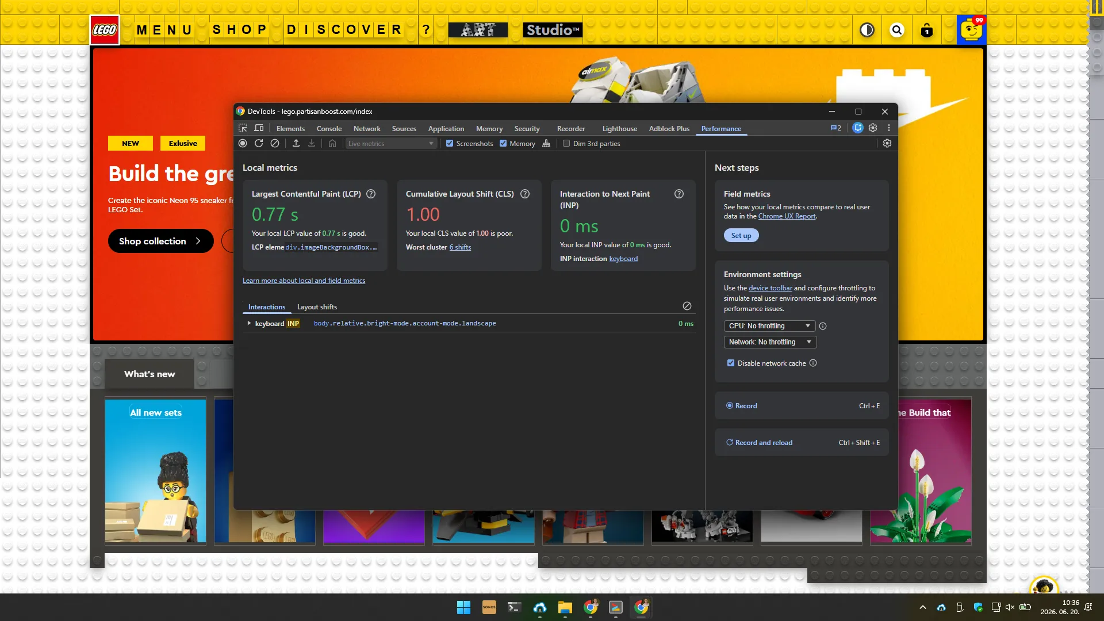The height and width of the screenshot is (621, 1104).
Task: Uncheck Disable network cache
Action: pos(731,363)
